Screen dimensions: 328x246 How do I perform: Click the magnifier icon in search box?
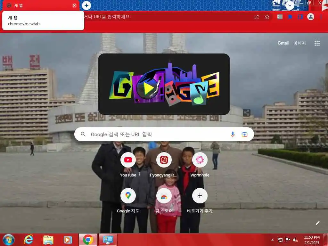point(83,134)
